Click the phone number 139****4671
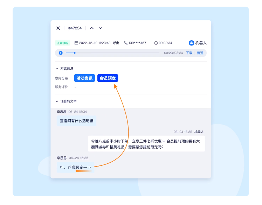The image size is (262, 205). [x=138, y=43]
